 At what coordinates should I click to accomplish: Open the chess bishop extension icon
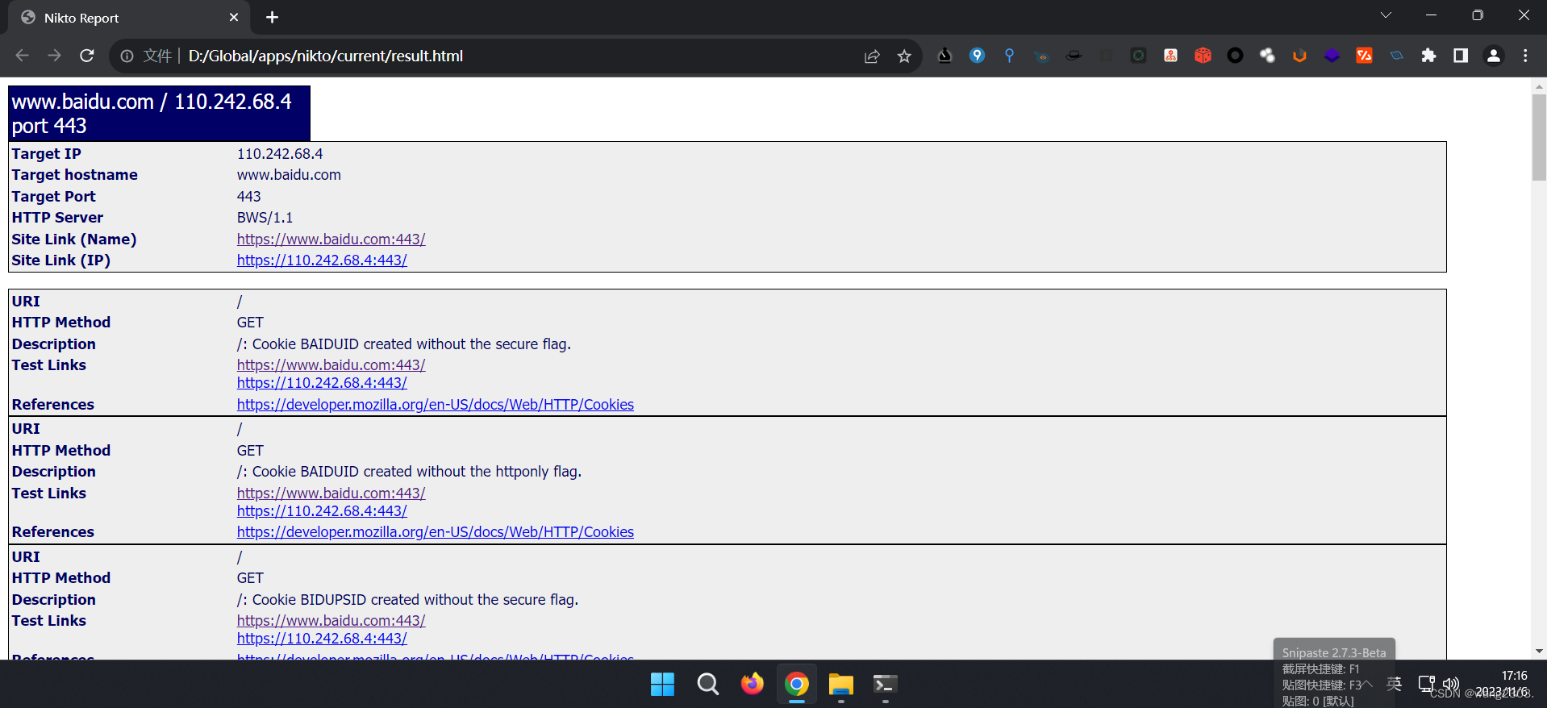[x=945, y=56]
